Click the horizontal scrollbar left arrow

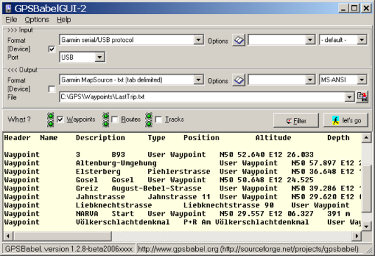[8, 236]
